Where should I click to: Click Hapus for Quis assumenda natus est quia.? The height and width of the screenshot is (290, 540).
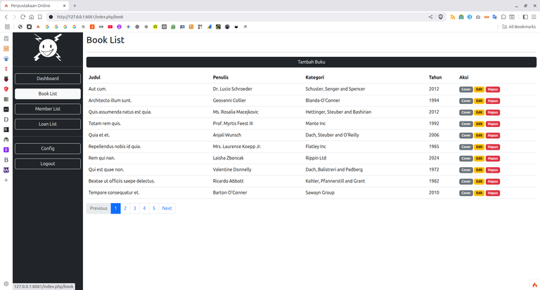pos(493,112)
